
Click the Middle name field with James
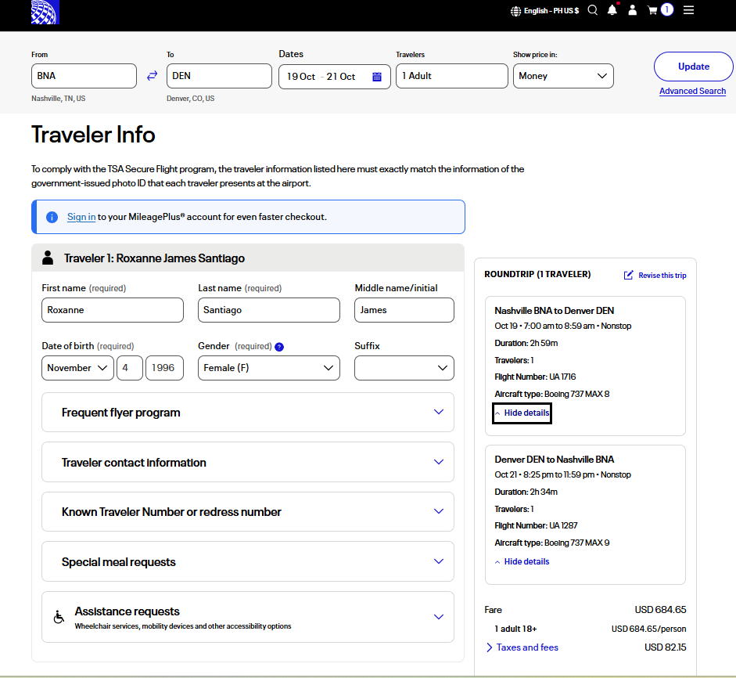pos(404,310)
